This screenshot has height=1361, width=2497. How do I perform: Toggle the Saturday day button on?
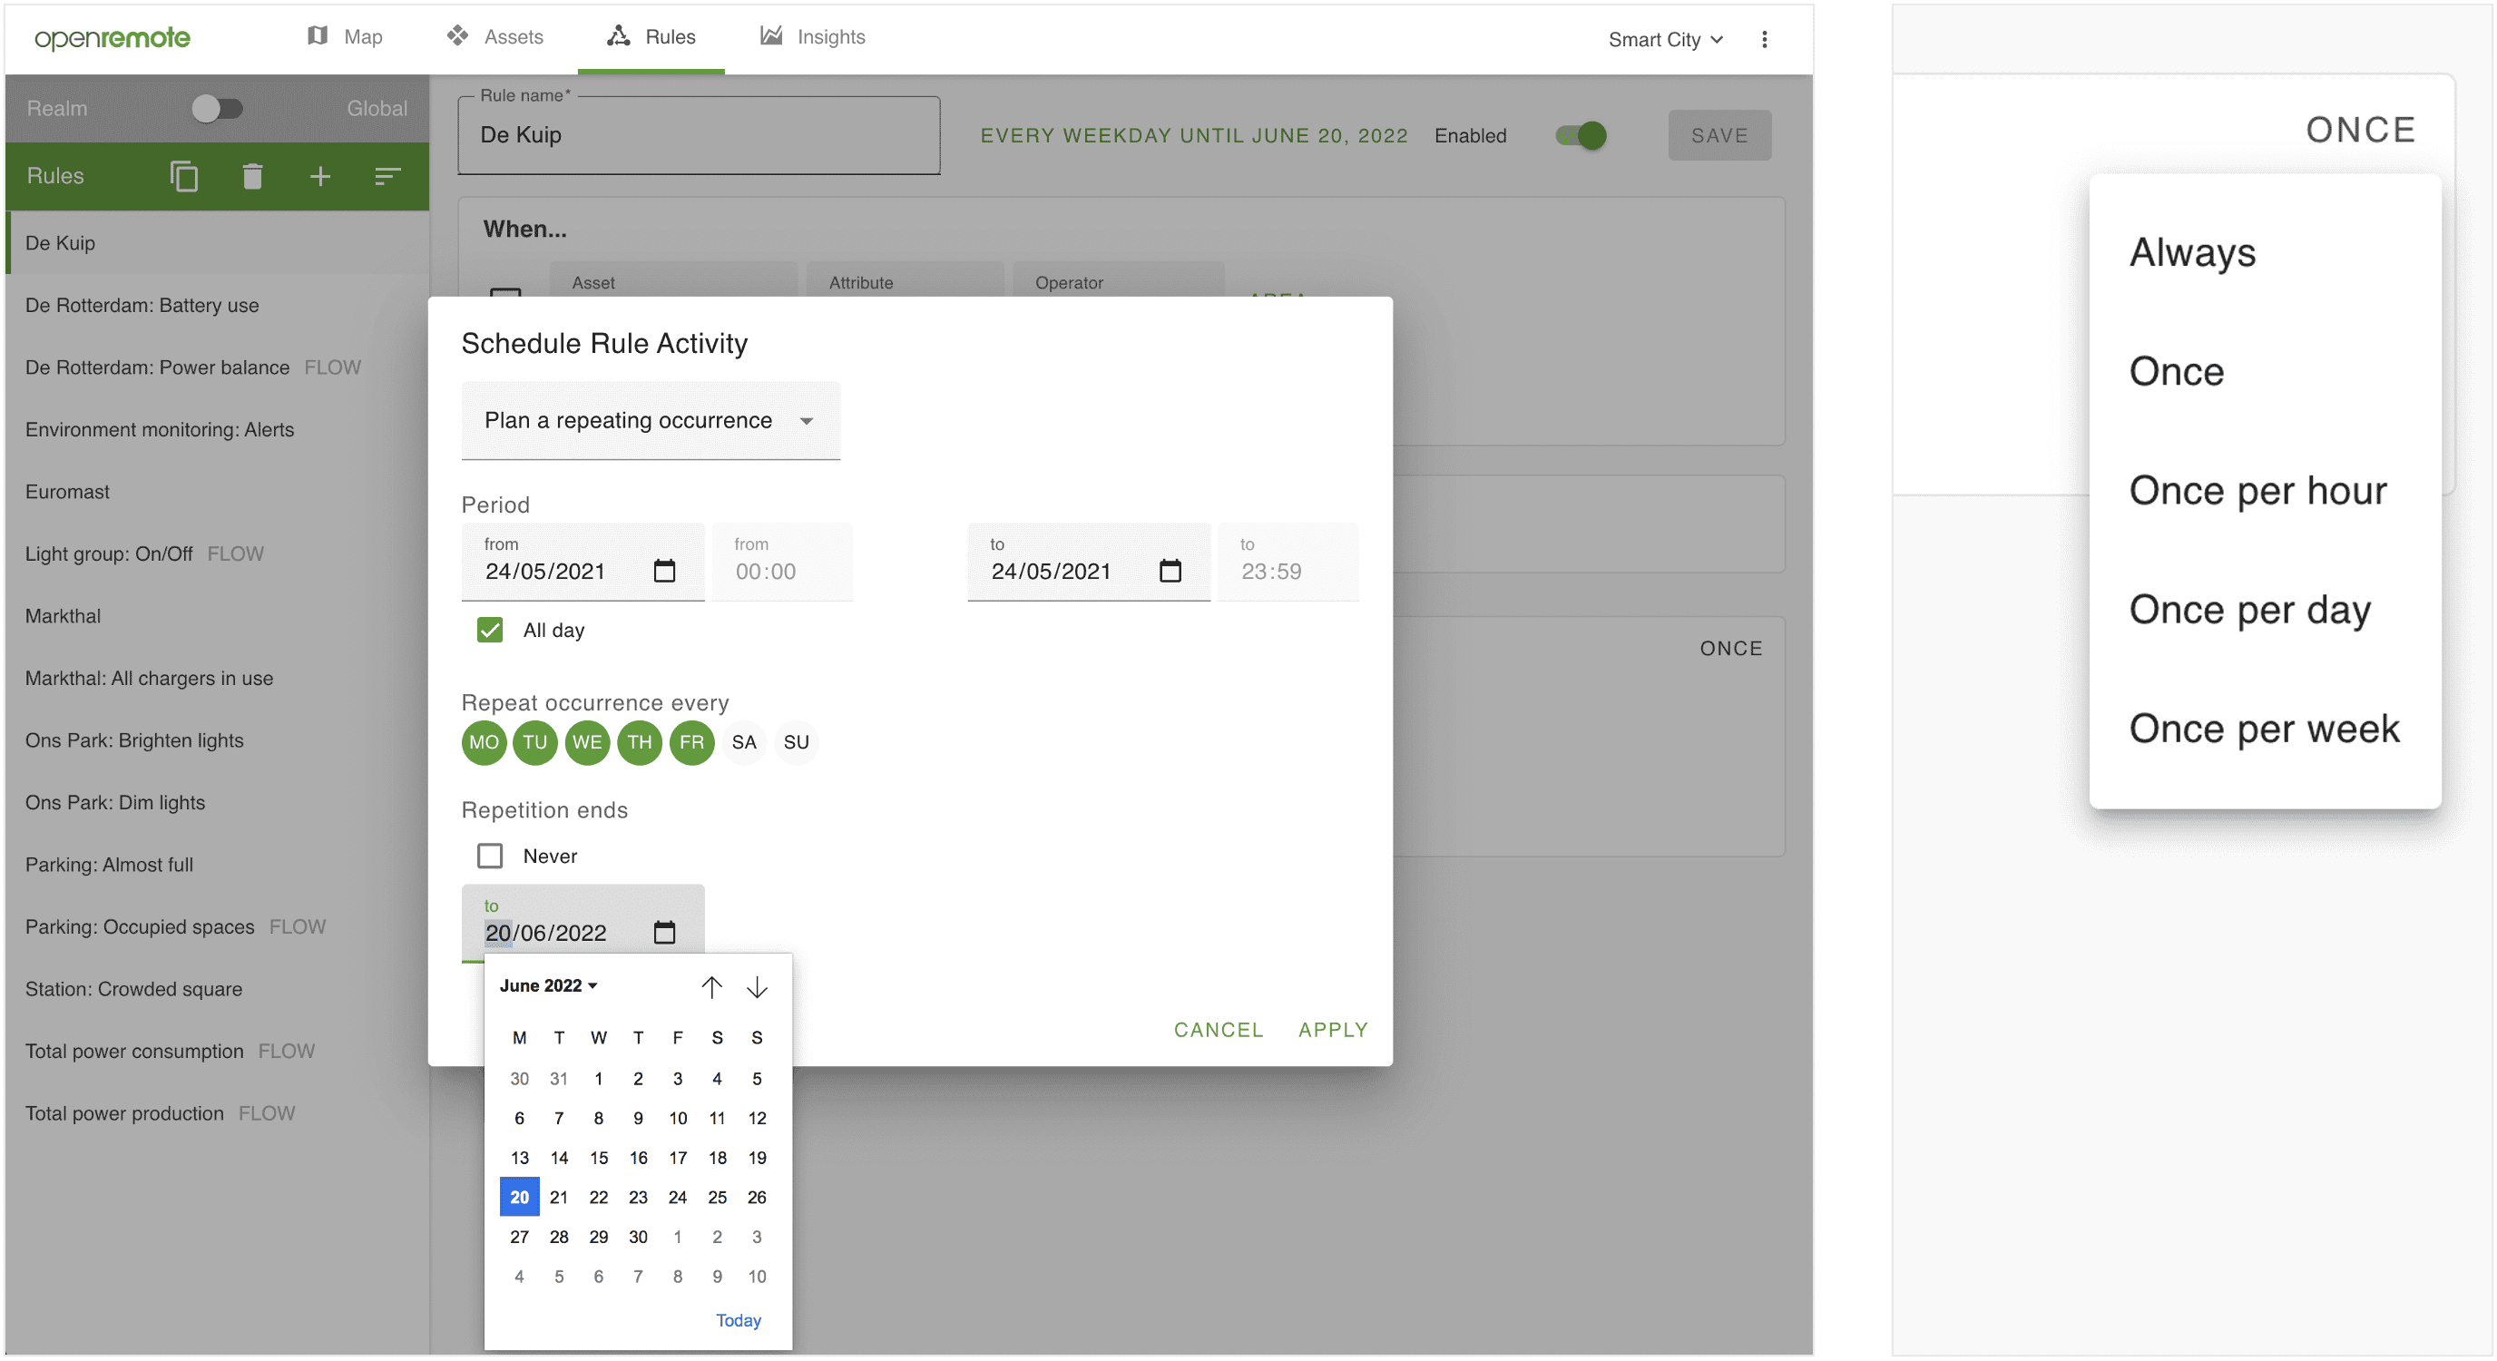pos(743,742)
